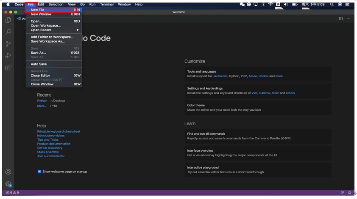Screen dimensions: 357x199
Task: Open Tips and Tricks link
Action: [x=48, y=139]
